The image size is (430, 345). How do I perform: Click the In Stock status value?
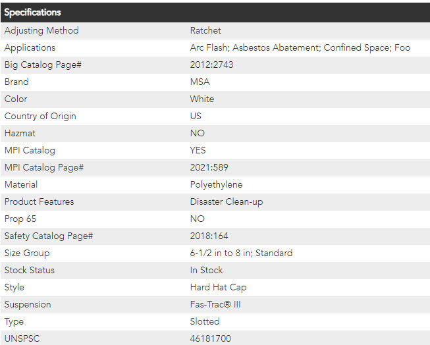[206, 270]
